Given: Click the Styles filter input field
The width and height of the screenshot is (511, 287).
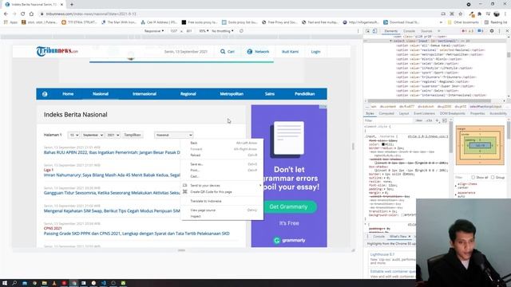Looking at the screenshot, I should pyautogui.click(x=388, y=120).
